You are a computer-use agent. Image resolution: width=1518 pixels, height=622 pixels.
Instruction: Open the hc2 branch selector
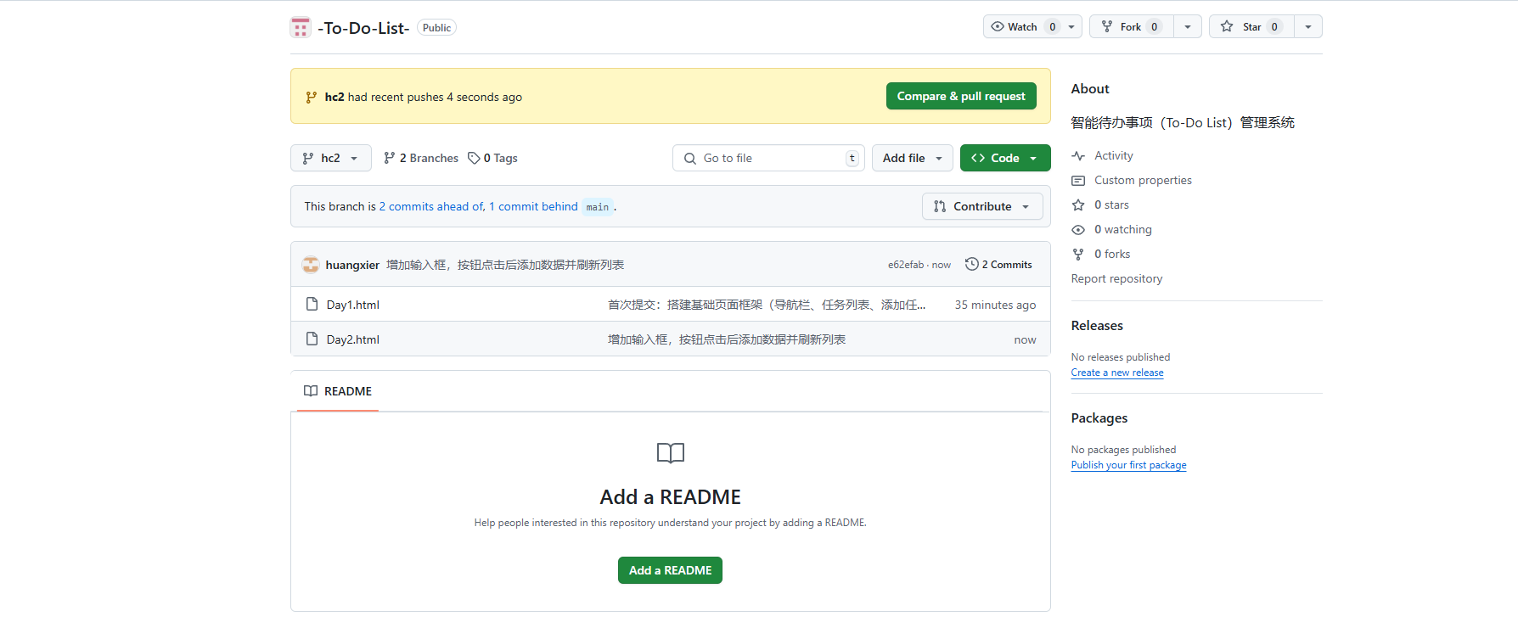coord(330,158)
